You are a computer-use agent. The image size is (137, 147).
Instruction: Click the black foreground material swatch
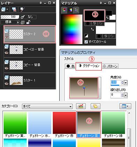pyautogui.click(x=94, y=15)
